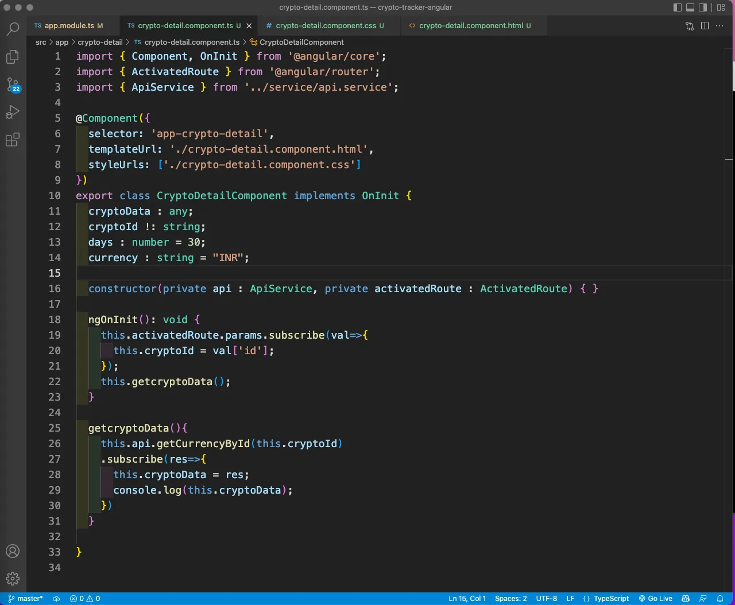
Task: Select UTF-8 encoding indicator
Action: pyautogui.click(x=547, y=599)
